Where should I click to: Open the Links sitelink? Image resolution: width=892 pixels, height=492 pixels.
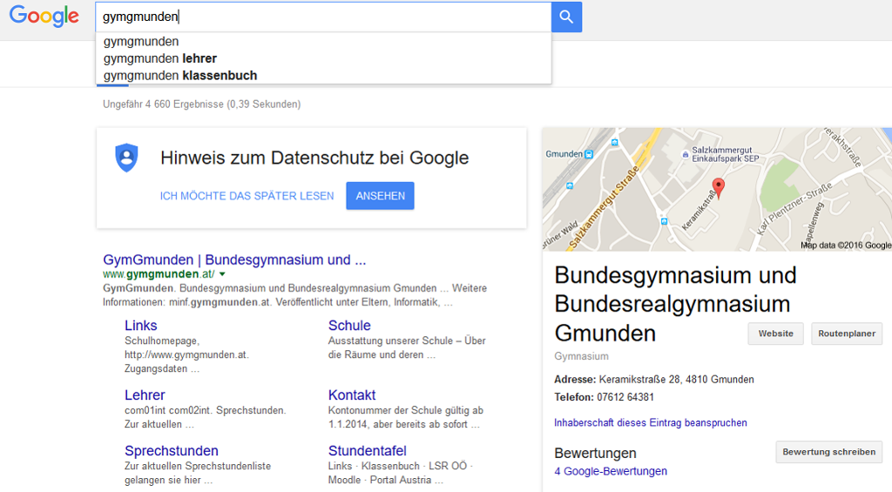pos(140,326)
